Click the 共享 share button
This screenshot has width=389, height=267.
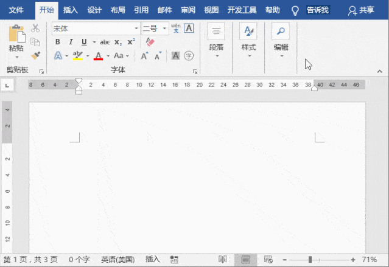[361, 10]
